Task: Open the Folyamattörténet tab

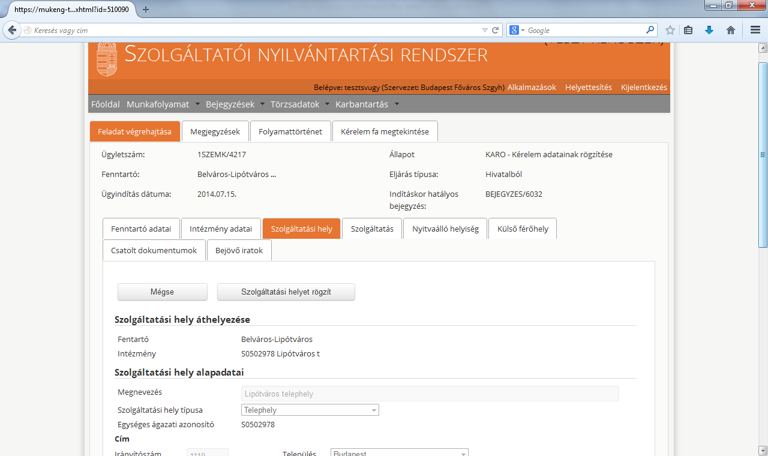Action: point(290,131)
